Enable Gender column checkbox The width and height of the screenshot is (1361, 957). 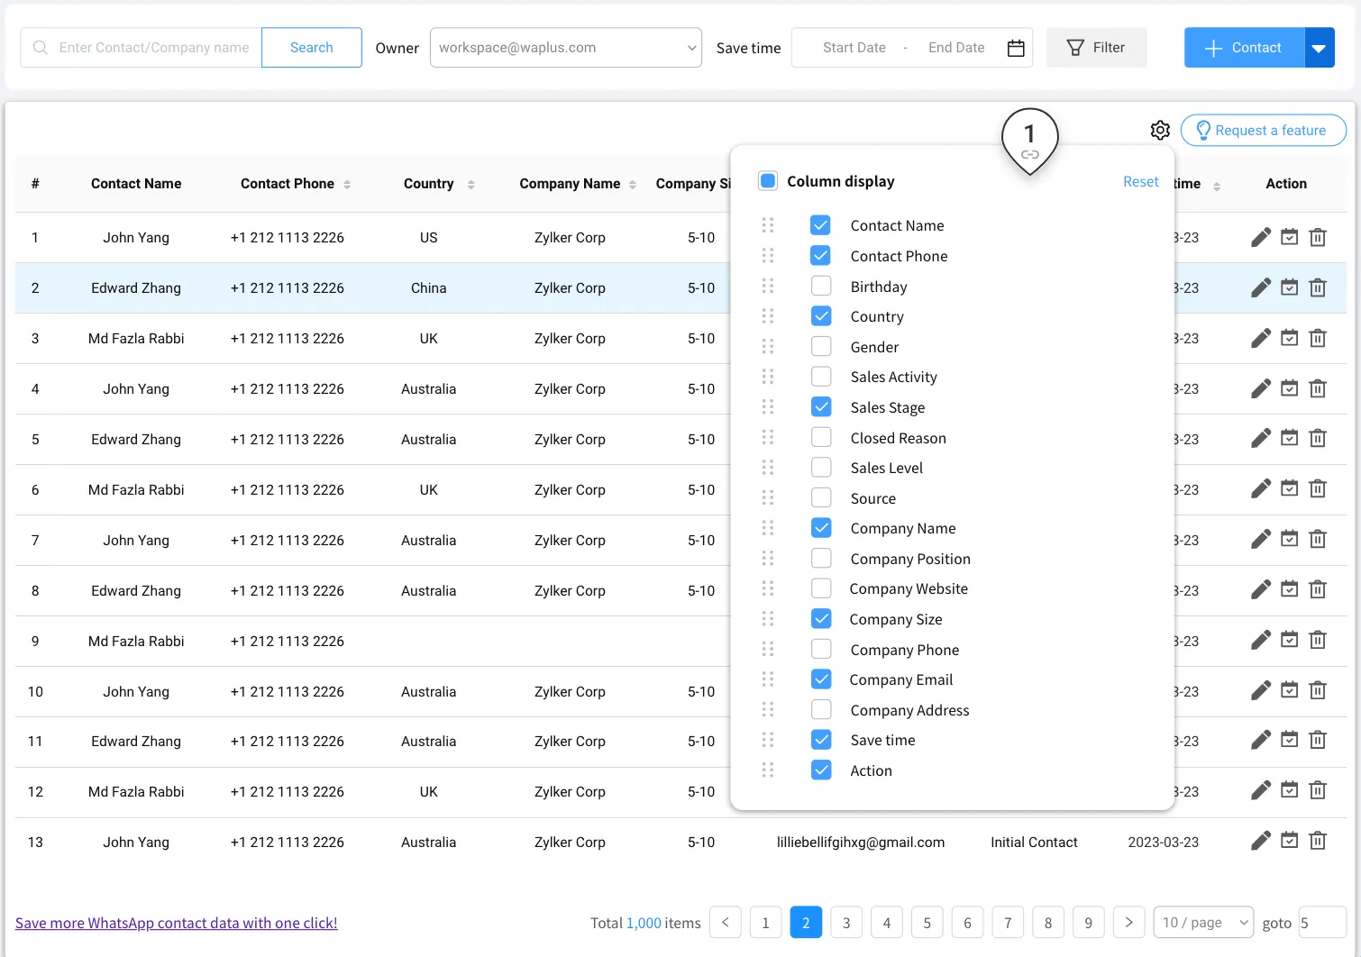[x=820, y=347]
